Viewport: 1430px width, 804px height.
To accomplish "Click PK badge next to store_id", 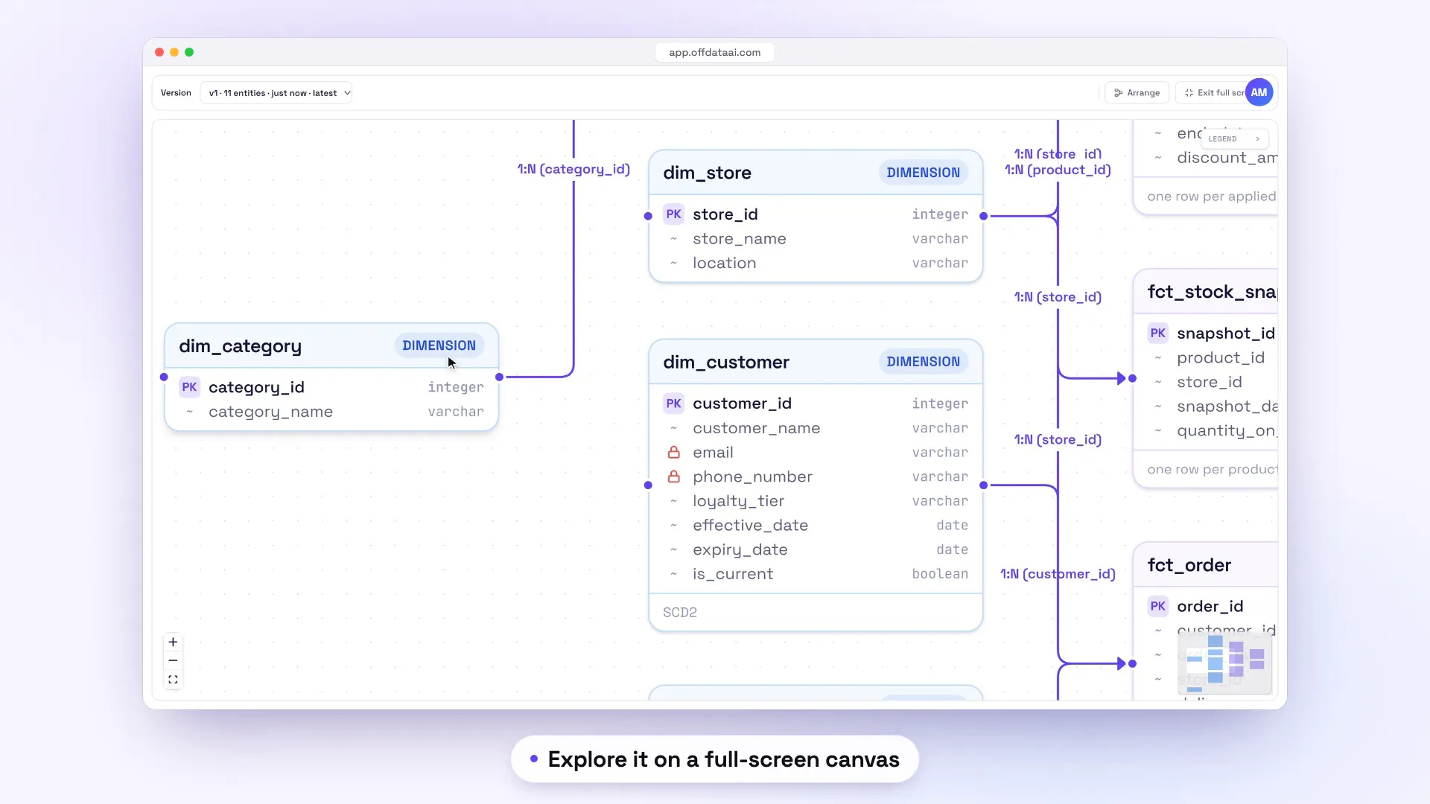I will (x=673, y=214).
